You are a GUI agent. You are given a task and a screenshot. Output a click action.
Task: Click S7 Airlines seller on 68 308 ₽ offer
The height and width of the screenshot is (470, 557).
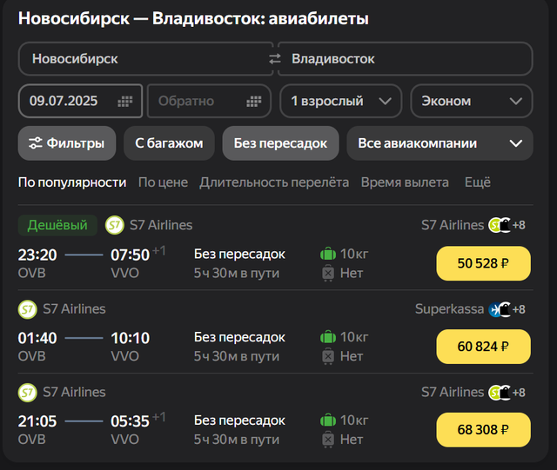pyautogui.click(x=453, y=393)
